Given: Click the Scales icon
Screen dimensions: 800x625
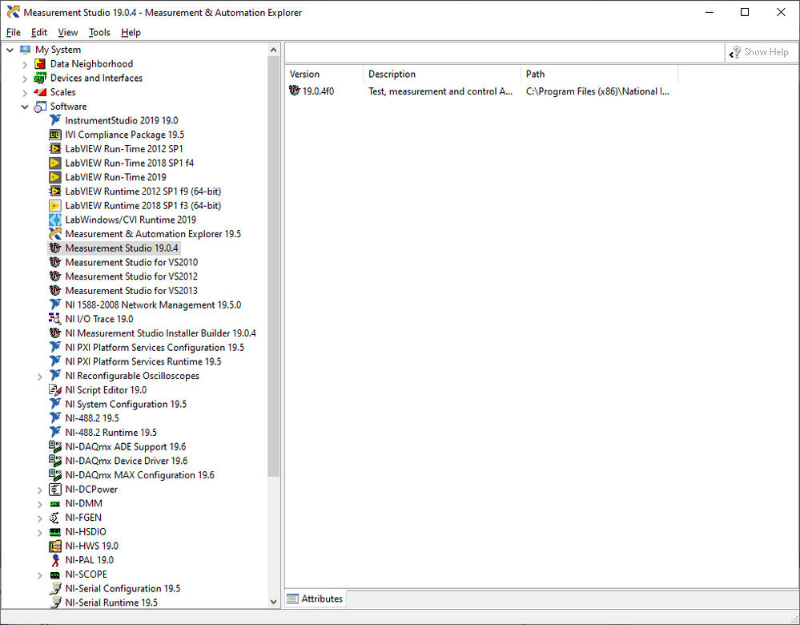Looking at the screenshot, I should [x=40, y=92].
